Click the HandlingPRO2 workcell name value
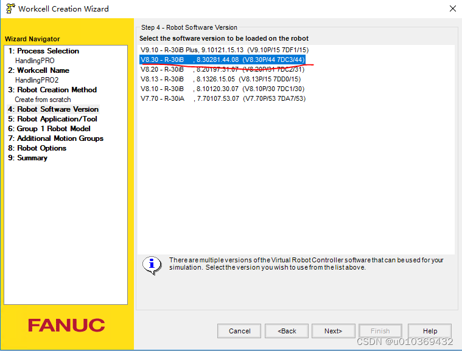The width and height of the screenshot is (462, 351). coord(37,80)
